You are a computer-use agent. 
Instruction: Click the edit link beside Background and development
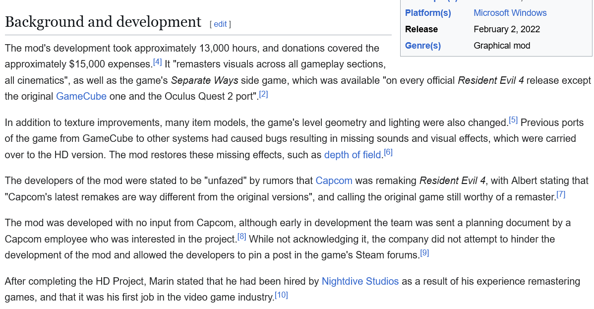point(220,24)
